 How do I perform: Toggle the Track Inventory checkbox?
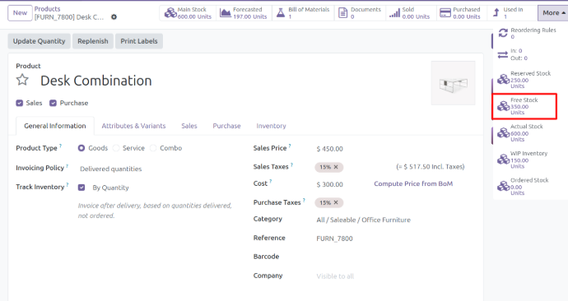81,188
